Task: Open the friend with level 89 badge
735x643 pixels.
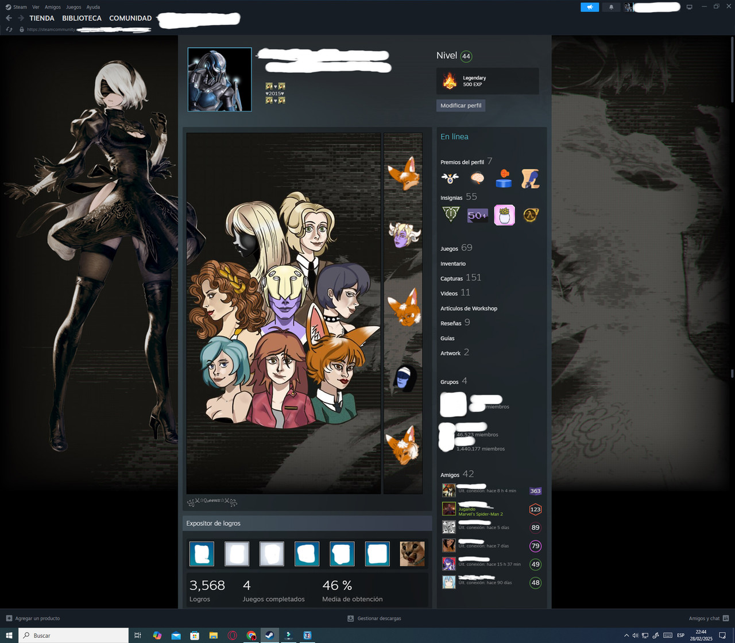Action: pos(492,527)
